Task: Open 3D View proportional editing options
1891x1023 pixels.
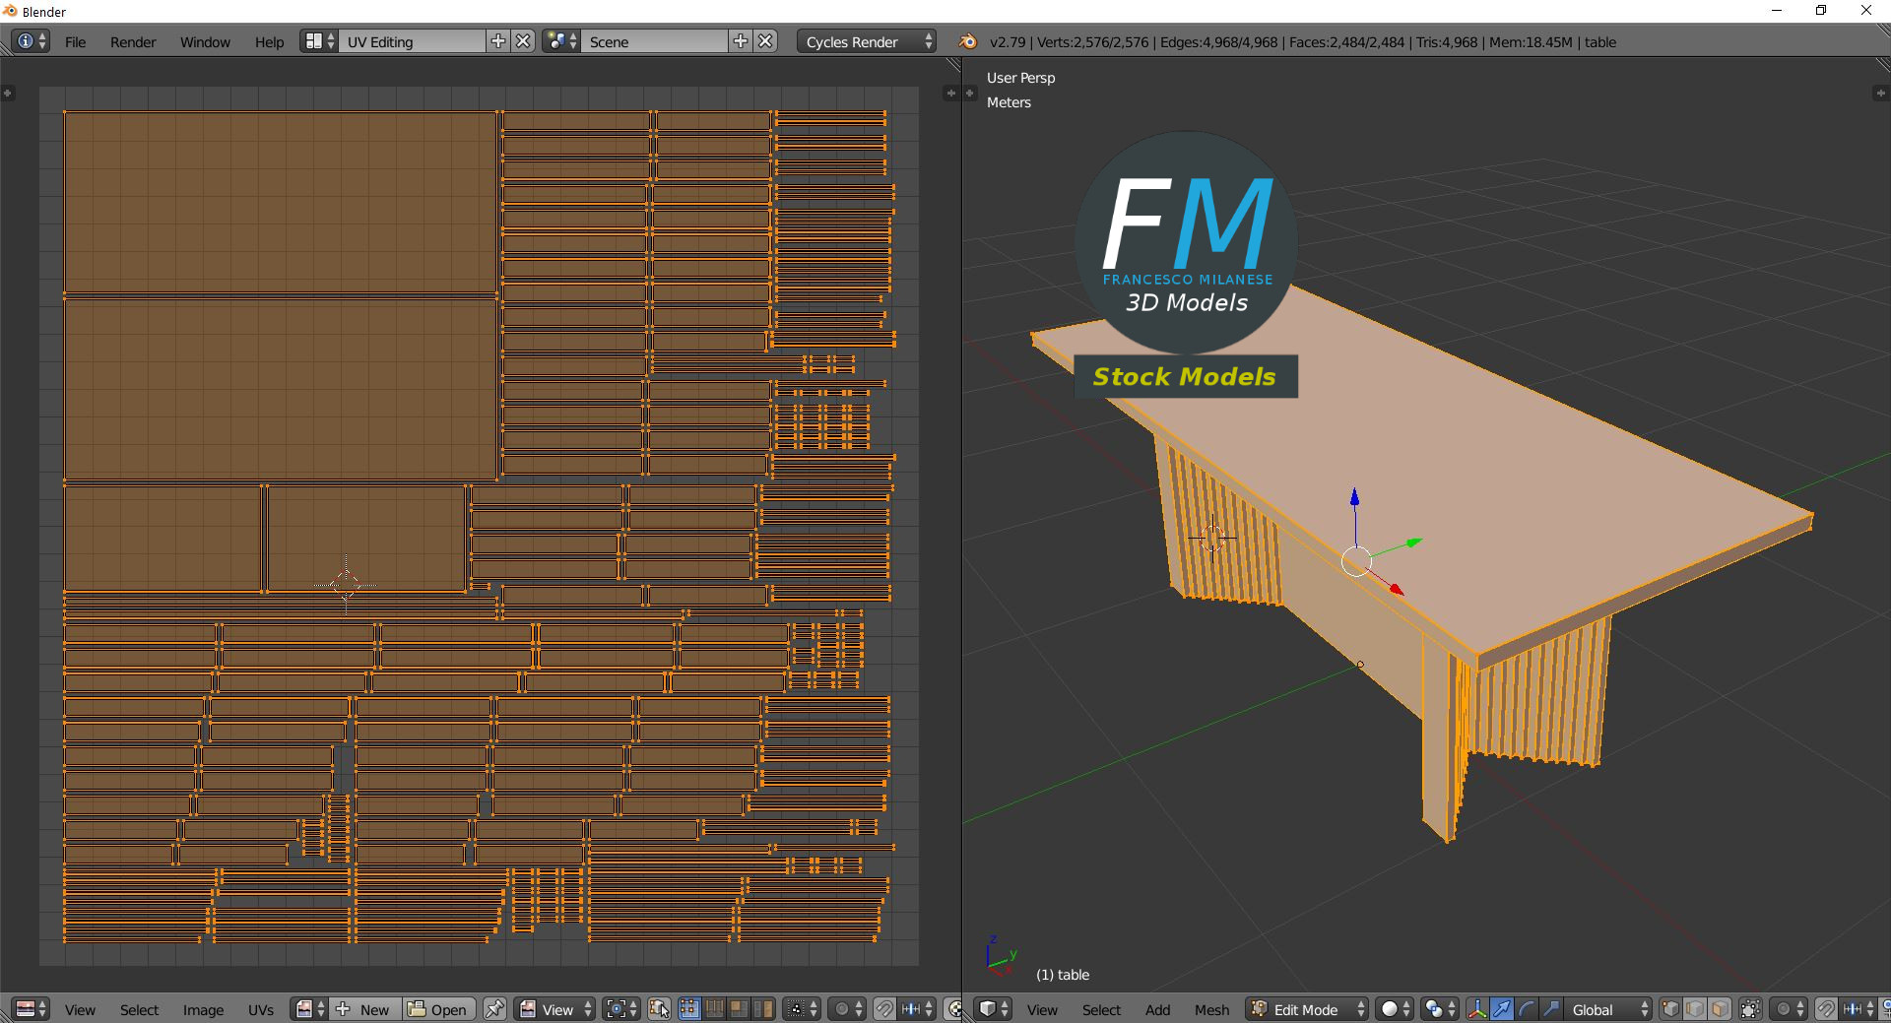Action: pos(1789,1009)
